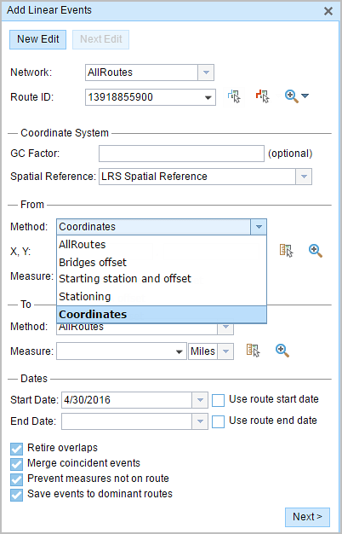The width and height of the screenshot is (342, 534).
Task: Collapse the From Method dropdown arrow
Action: [x=259, y=227]
